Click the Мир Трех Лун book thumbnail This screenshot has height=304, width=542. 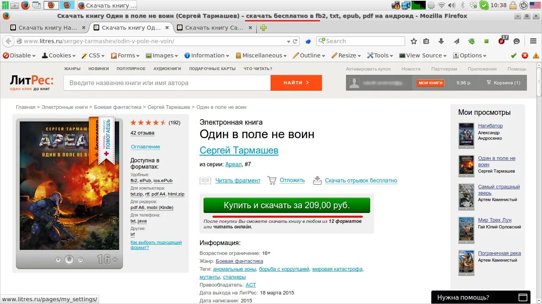click(466, 230)
